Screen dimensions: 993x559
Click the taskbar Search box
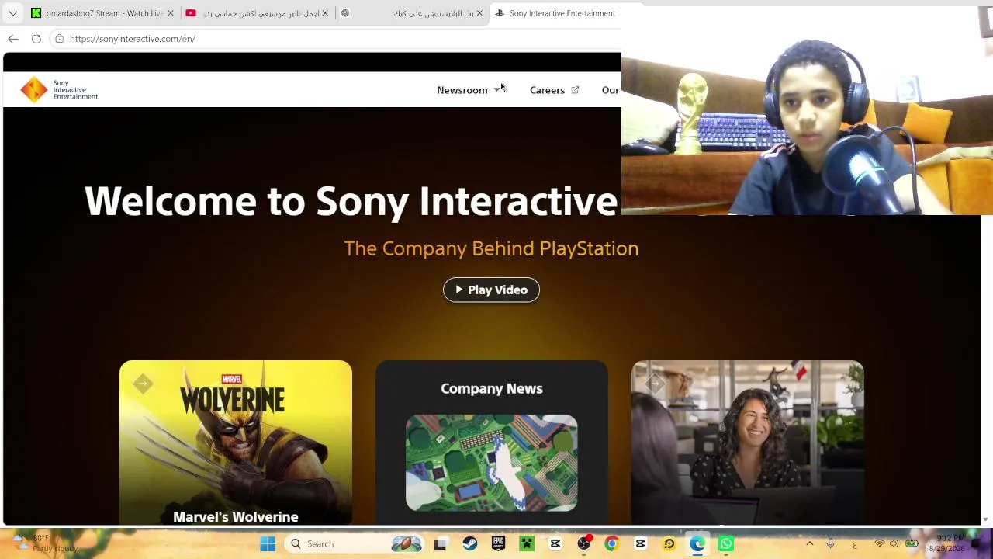pos(355,543)
